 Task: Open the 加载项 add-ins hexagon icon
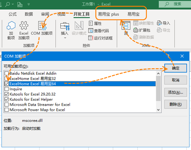point(11,25)
